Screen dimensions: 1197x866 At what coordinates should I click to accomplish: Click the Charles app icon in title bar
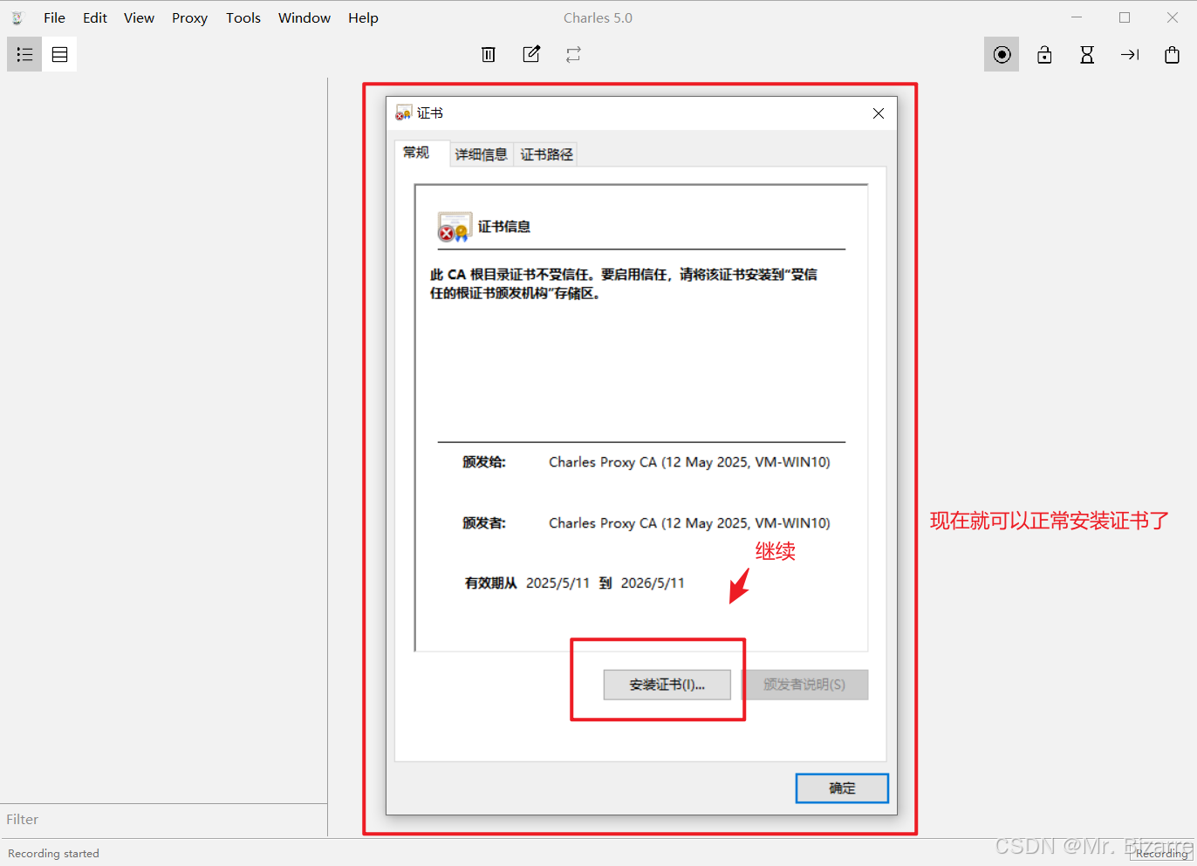[17, 17]
